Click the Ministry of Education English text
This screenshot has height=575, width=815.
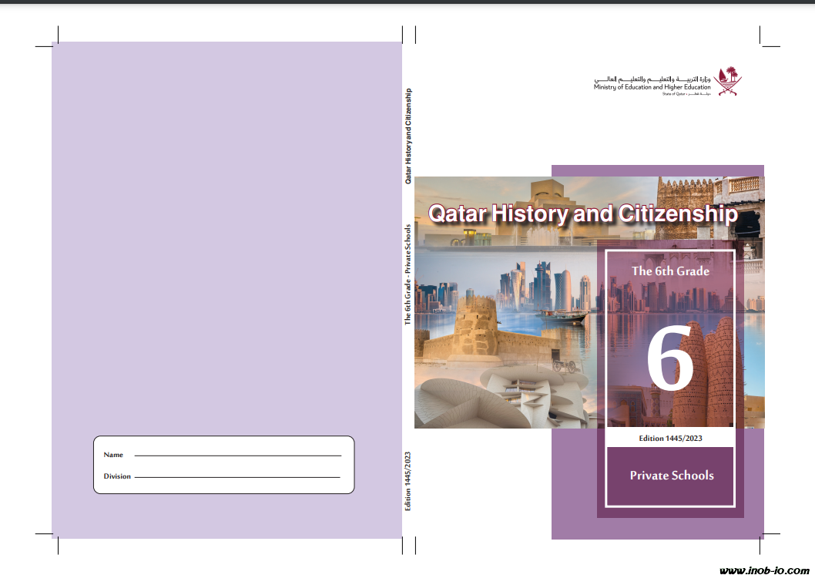coord(653,87)
